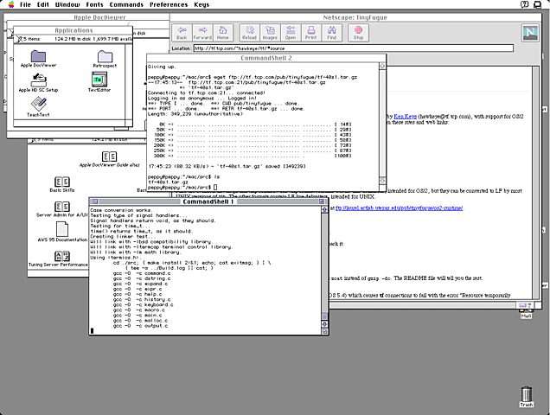Click the Find binoculars button
This screenshot has height=415, width=550.
click(332, 33)
